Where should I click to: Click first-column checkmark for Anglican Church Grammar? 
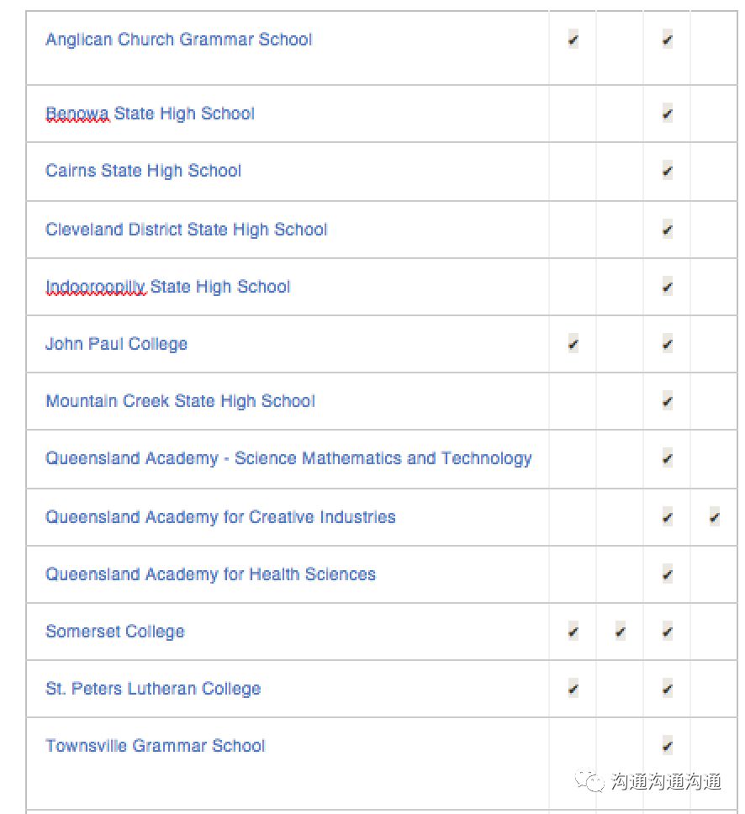573,40
